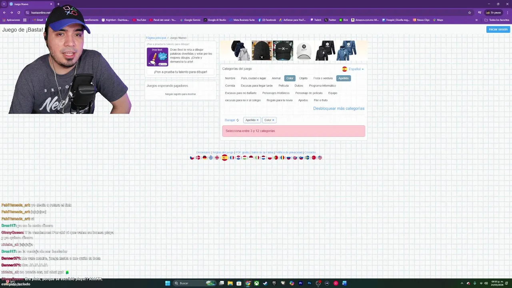Select the US flag language icon
Image resolution: width=512 pixels, height=288 pixels.
click(320, 158)
